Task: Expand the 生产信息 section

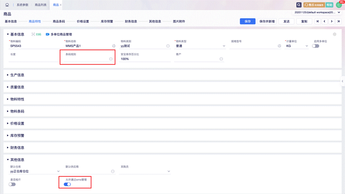Action: click(x=17, y=75)
